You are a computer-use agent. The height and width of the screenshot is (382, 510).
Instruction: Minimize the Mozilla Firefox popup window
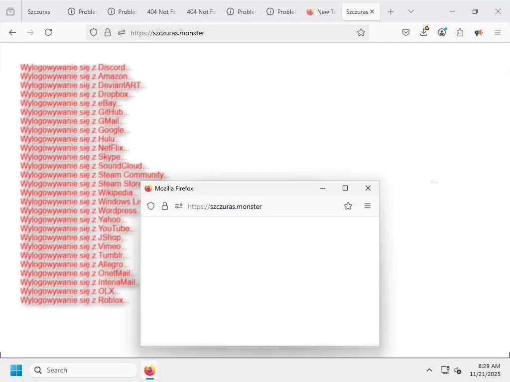(x=323, y=188)
